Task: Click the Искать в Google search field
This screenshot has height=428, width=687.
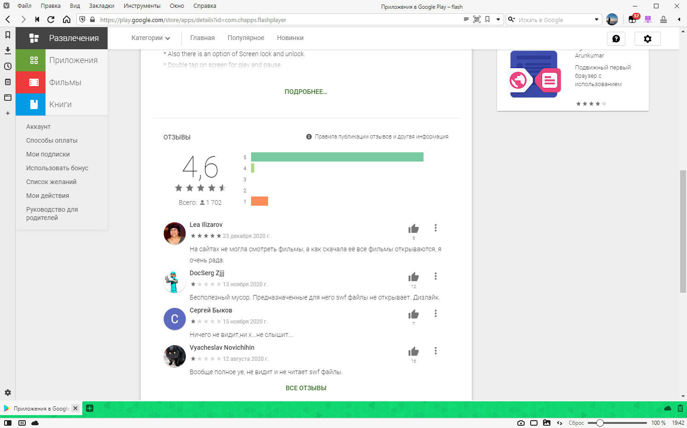Action: (x=555, y=20)
